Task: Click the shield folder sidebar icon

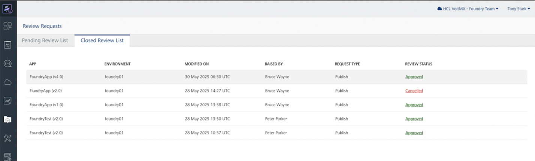Action: (8, 119)
